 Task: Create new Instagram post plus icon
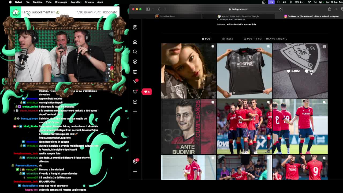pyautogui.click(x=135, y=102)
